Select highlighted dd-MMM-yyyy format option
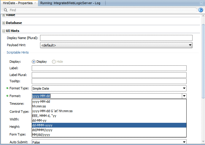This screenshot has height=145, width=205. click(x=109, y=125)
